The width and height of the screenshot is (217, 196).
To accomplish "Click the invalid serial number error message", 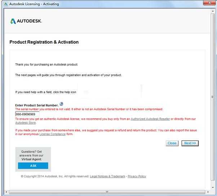I will [89, 109].
